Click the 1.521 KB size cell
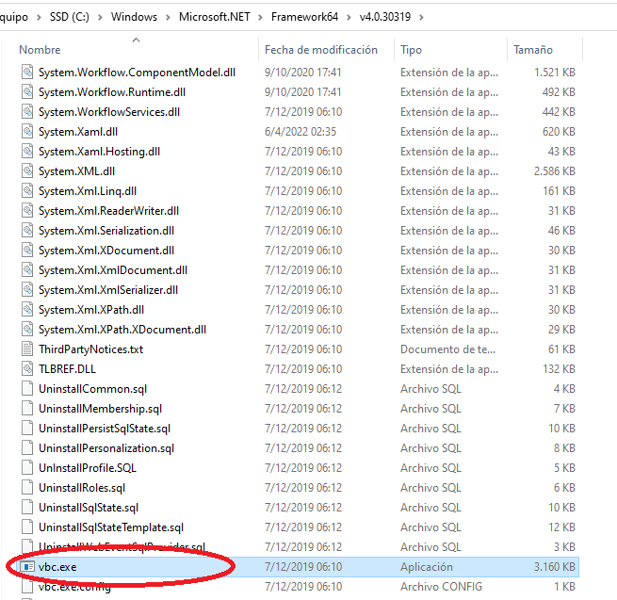Screen dimensions: 617x600 tap(555, 73)
